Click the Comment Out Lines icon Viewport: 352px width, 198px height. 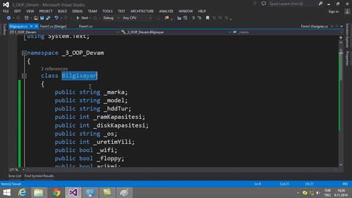click(193, 18)
